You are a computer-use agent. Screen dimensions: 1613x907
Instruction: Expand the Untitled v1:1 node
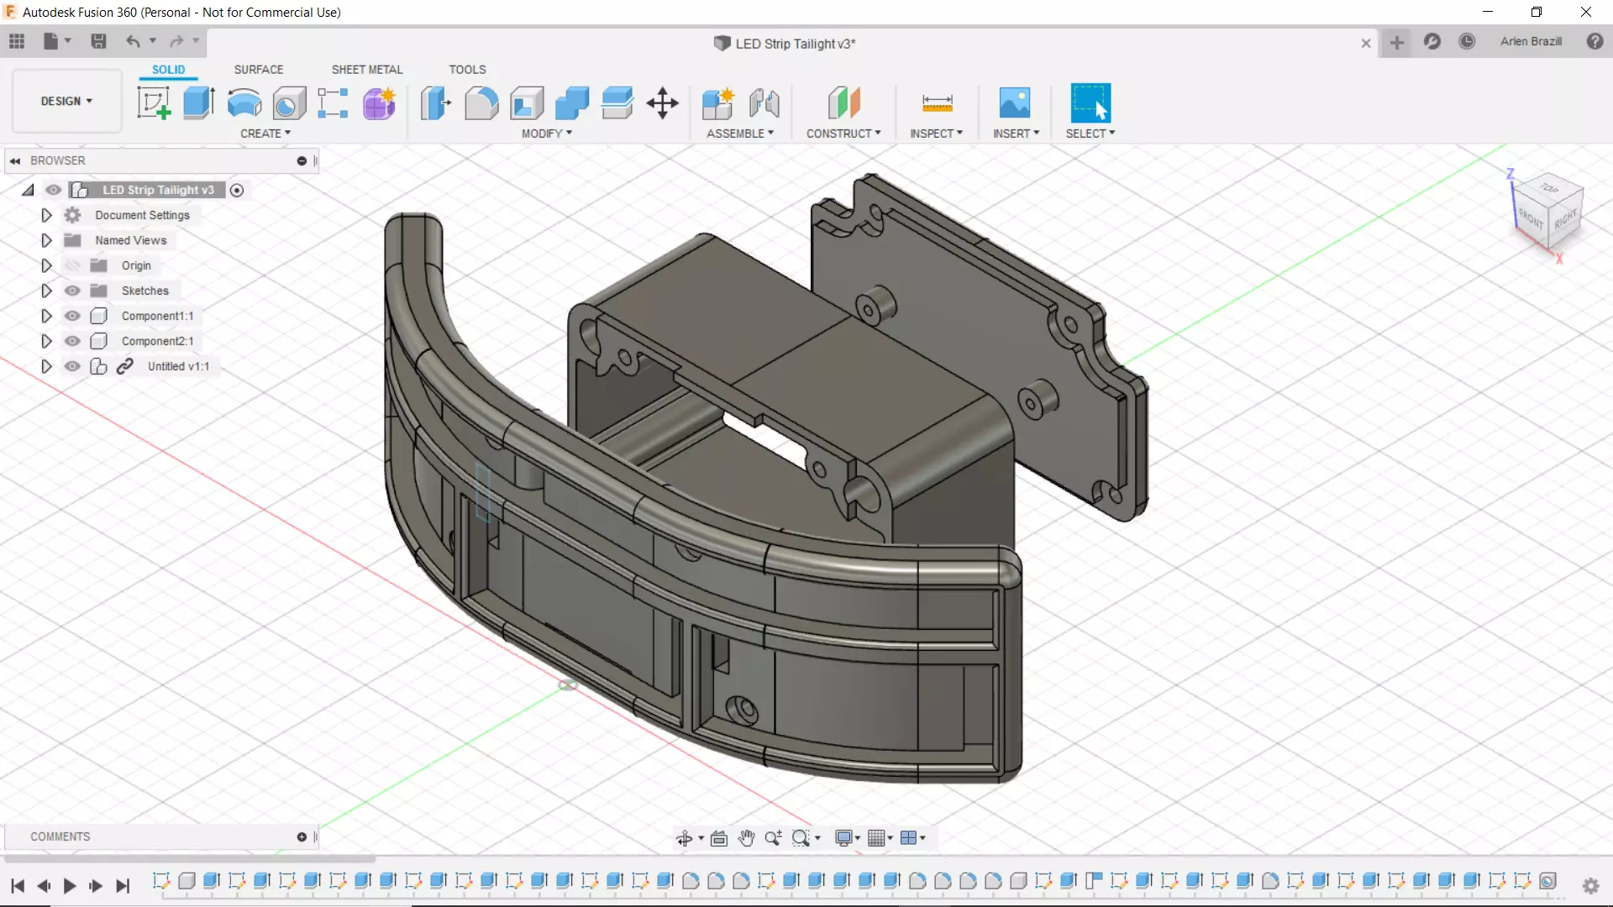point(46,366)
